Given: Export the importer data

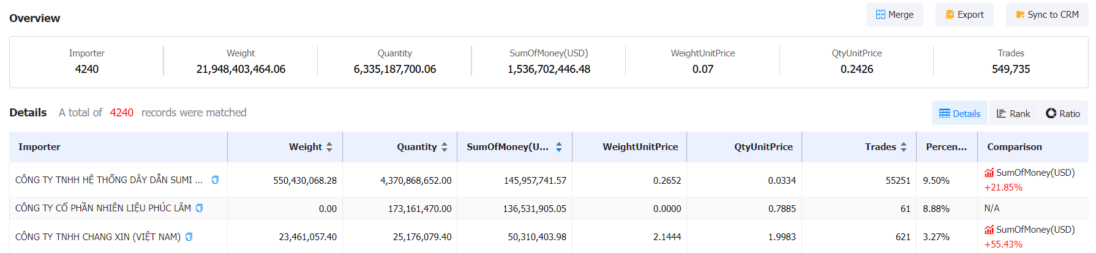Looking at the screenshot, I should point(964,15).
